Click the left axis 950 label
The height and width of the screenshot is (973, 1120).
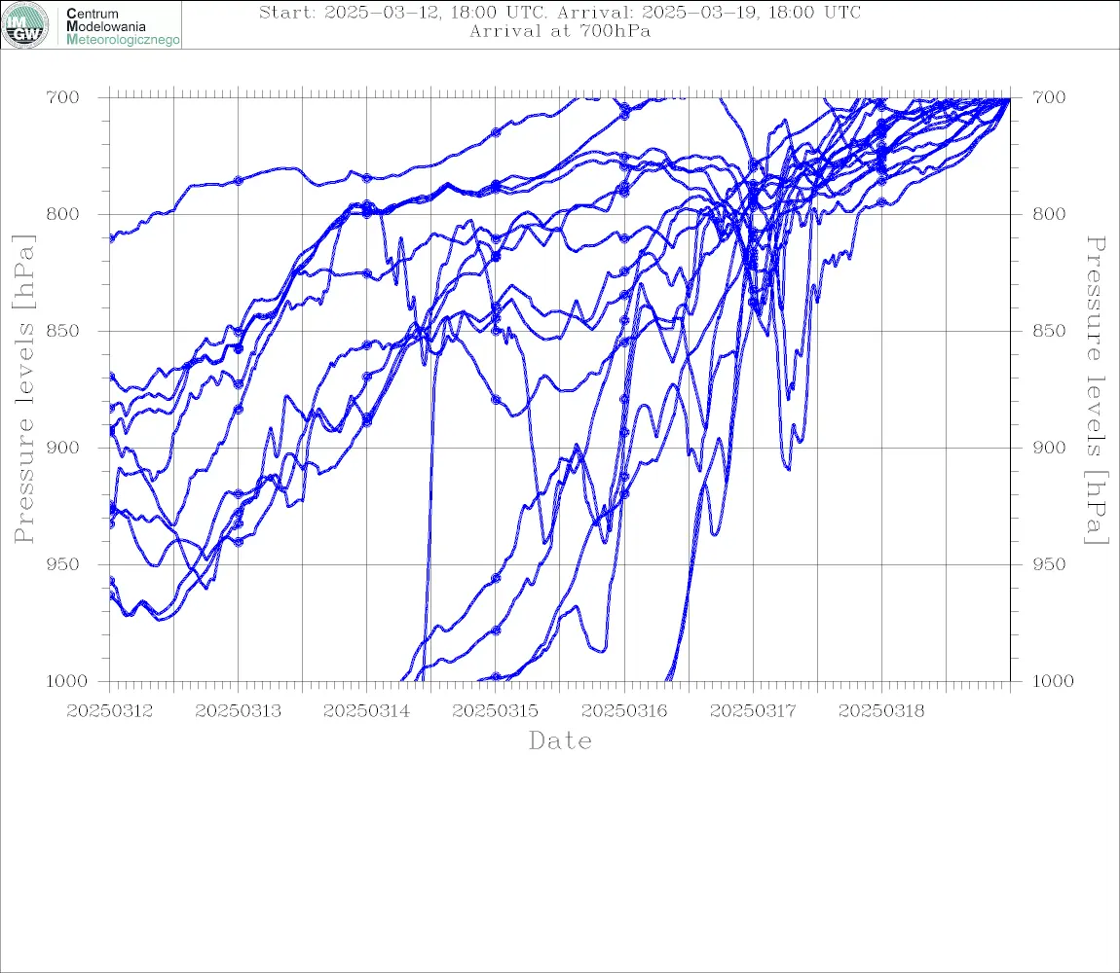point(63,564)
